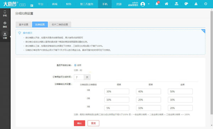Click the 操作提示 lightbulb icon
The height and width of the screenshot is (129, 213).
(20, 33)
